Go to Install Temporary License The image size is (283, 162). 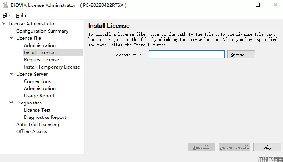[52, 67]
